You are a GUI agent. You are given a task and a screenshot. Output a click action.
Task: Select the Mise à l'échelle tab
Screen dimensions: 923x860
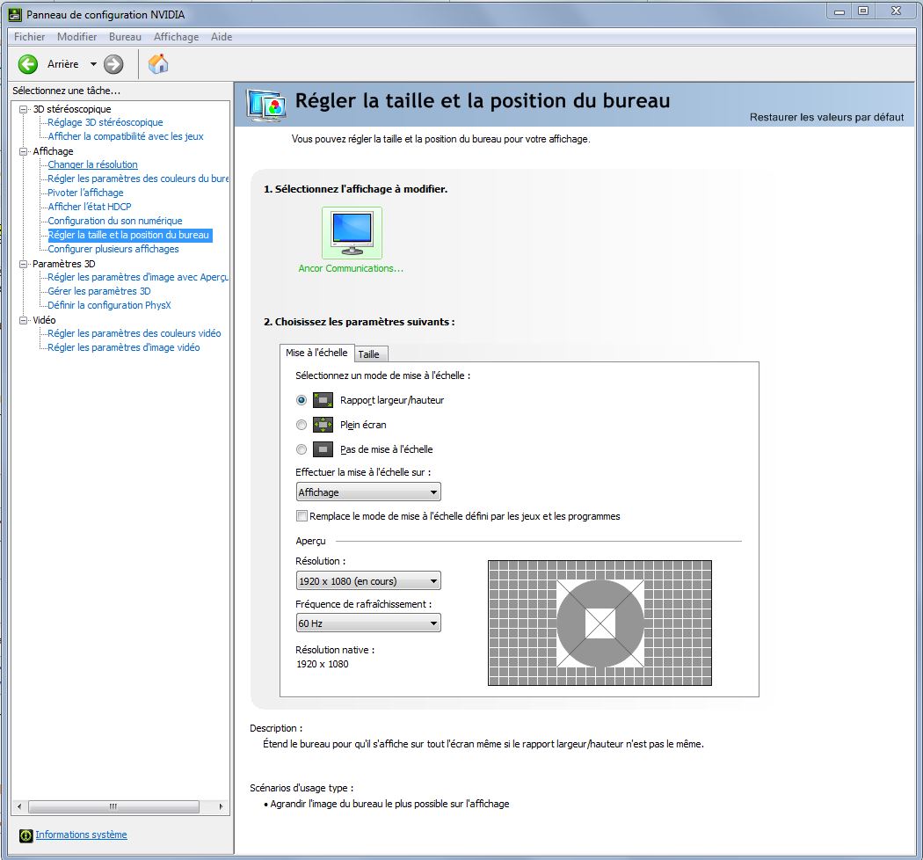pos(316,353)
